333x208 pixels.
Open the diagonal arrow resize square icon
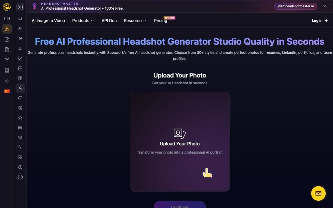click(x=20, y=58)
